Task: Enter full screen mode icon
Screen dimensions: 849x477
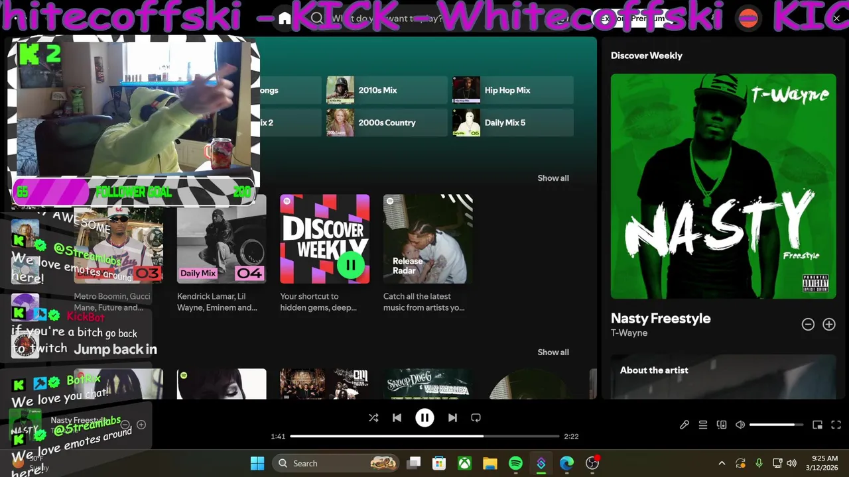Action: point(836,425)
